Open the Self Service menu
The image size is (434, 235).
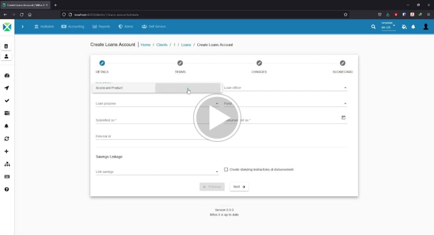[154, 27]
